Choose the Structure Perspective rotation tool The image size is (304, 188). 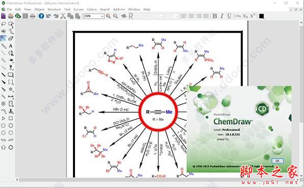(x=4, y=31)
